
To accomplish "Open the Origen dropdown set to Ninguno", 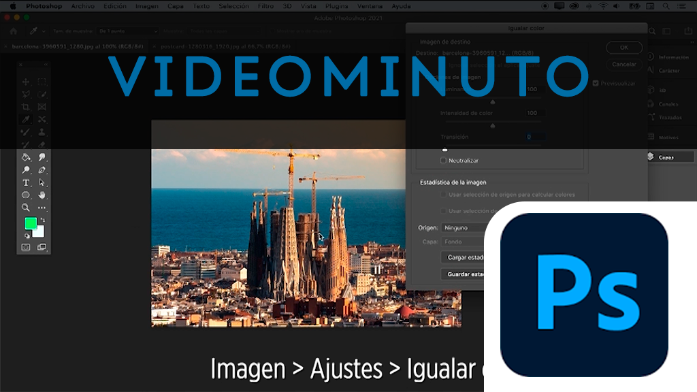I will coord(463,228).
